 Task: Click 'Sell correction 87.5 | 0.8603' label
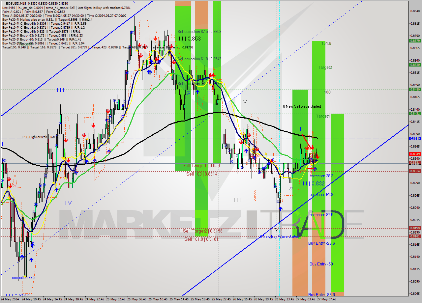199,32
